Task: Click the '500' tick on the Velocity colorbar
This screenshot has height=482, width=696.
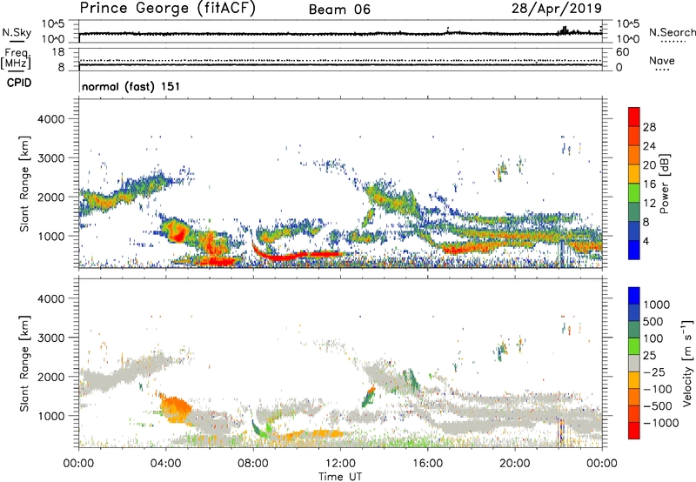Action: (x=652, y=321)
